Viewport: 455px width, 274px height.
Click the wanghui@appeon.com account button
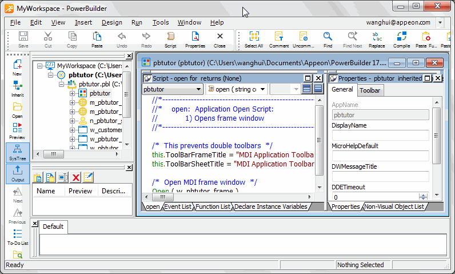tap(398, 22)
